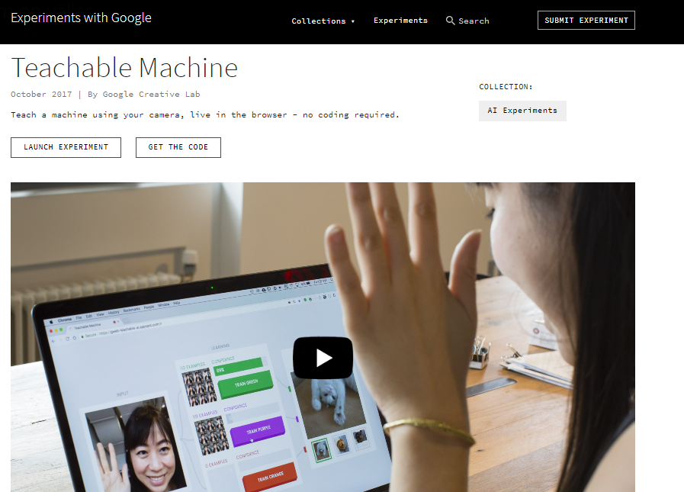Go to the Experiments page
This screenshot has height=492, width=684.
pyautogui.click(x=400, y=21)
